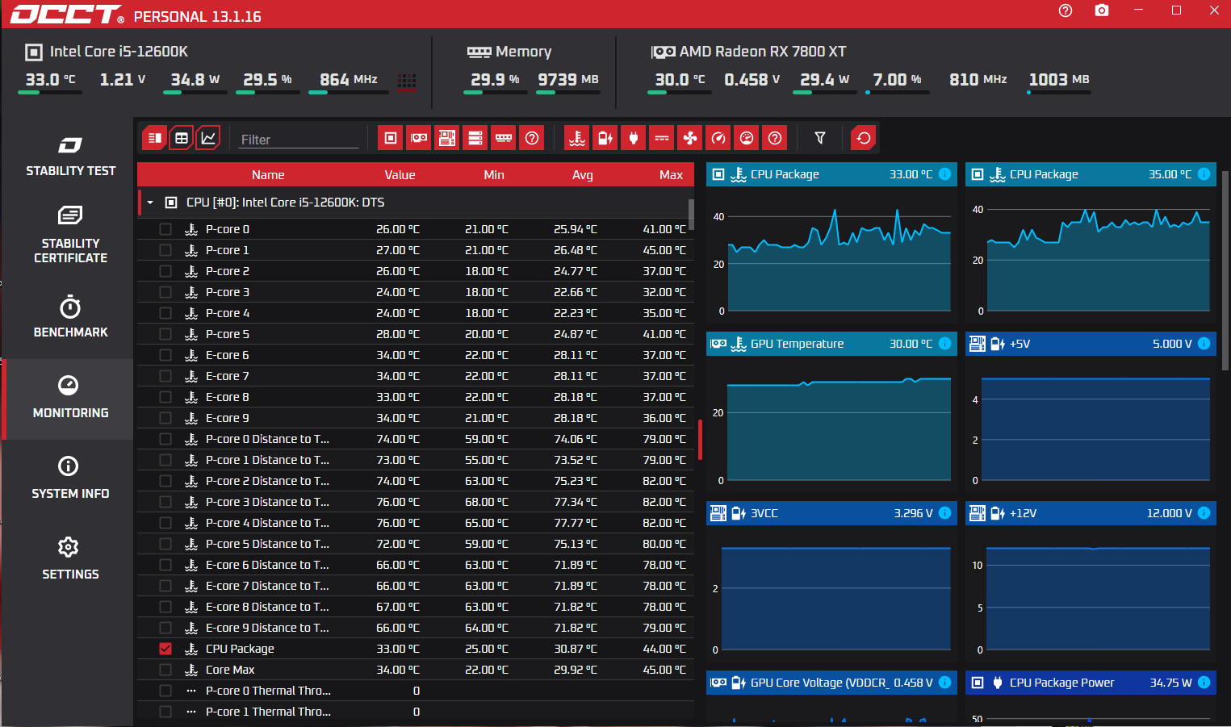Screen dimensions: 1231x727
Task: Click the CPU core grid indicator icon
Action: pos(407,81)
